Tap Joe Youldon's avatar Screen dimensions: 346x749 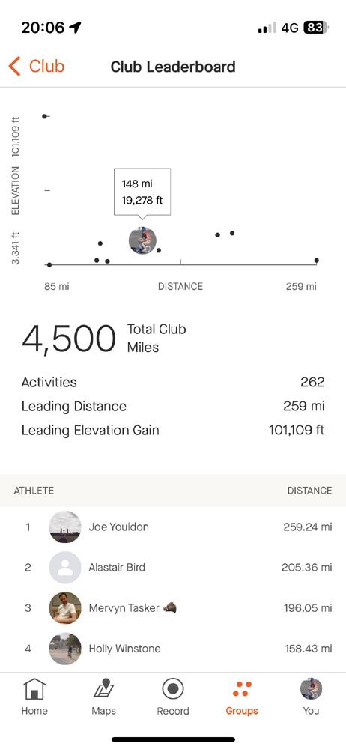pos(65,527)
